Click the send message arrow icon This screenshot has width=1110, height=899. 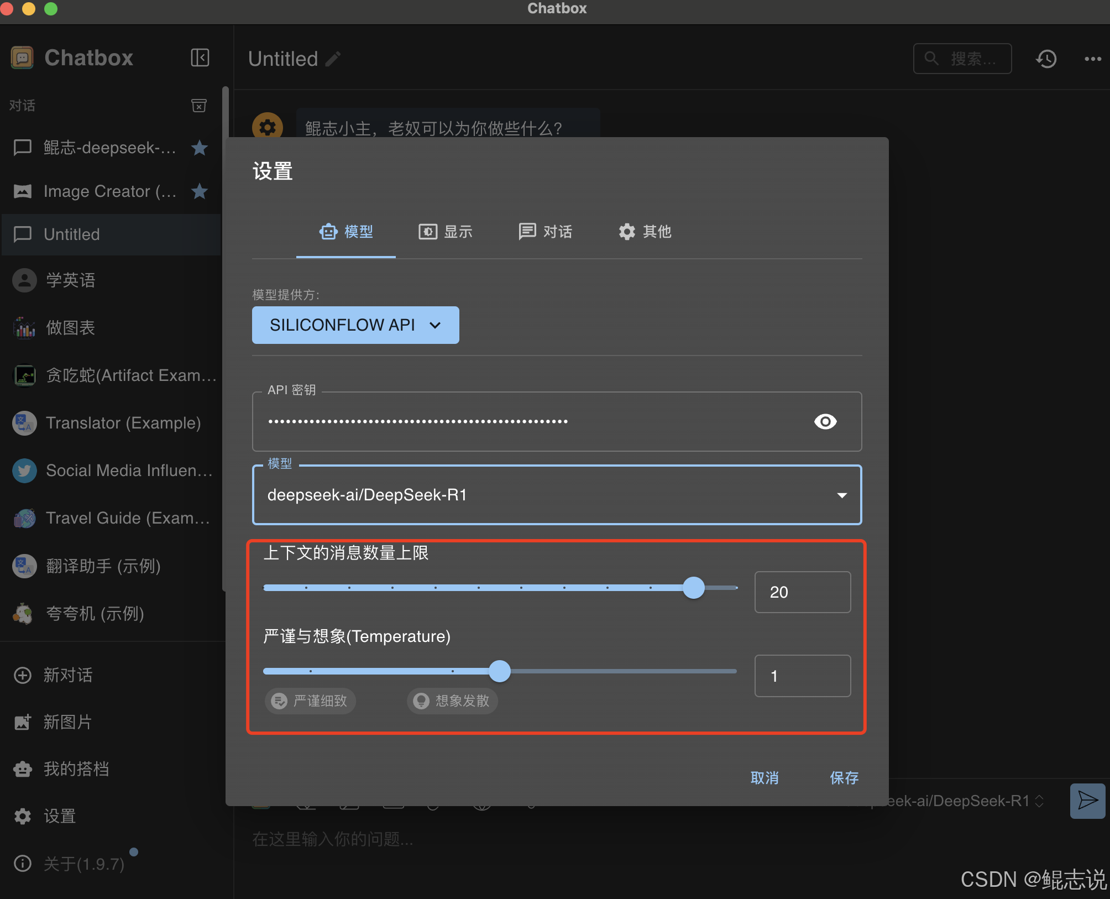[1087, 800]
